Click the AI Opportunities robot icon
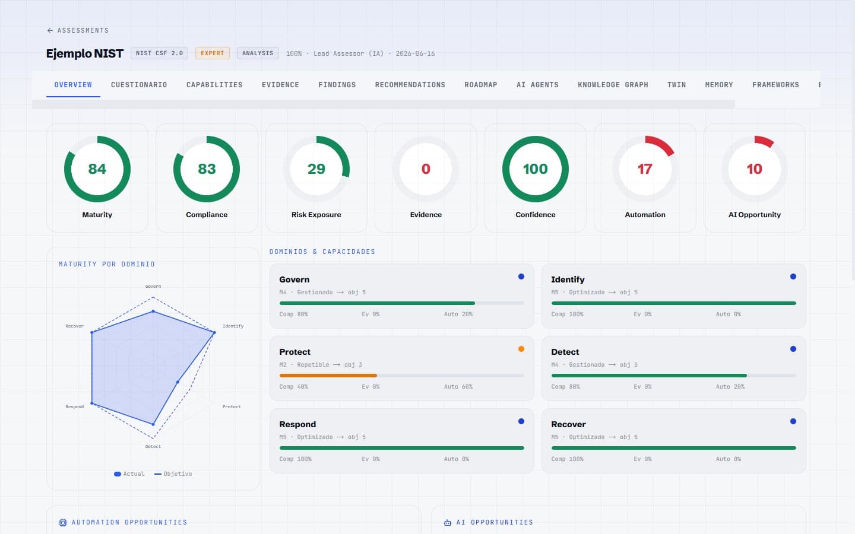Image resolution: width=855 pixels, height=534 pixels. point(448,523)
